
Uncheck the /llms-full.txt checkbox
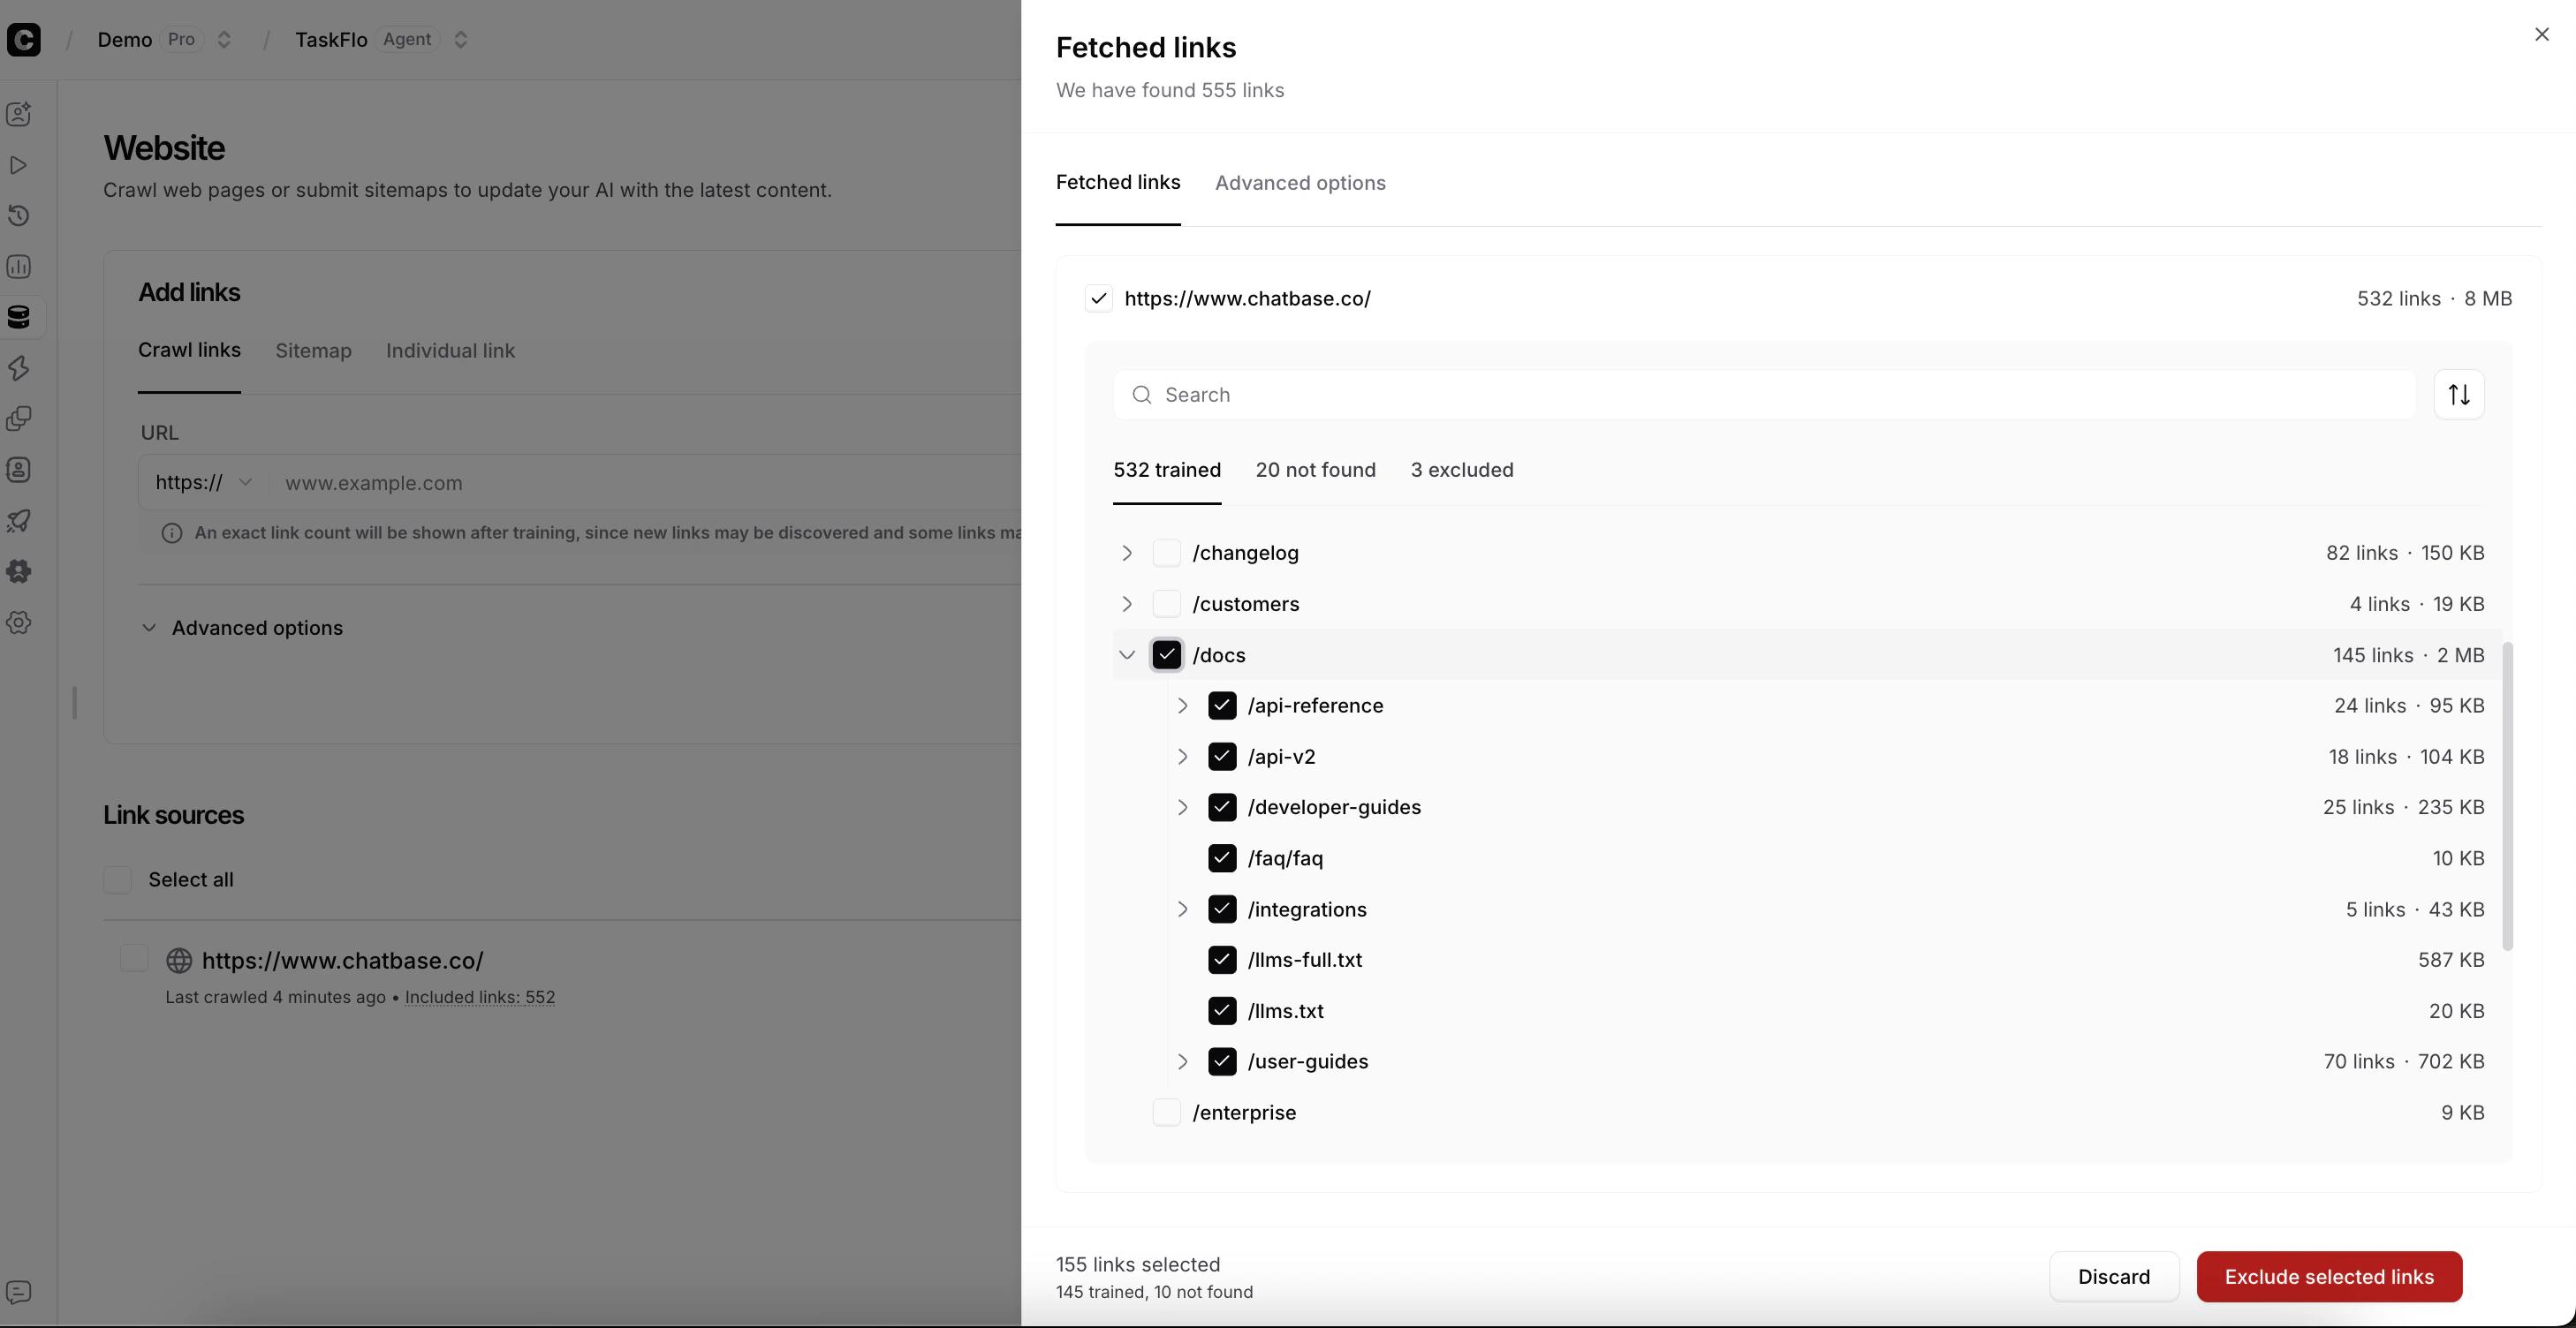[x=1222, y=961]
